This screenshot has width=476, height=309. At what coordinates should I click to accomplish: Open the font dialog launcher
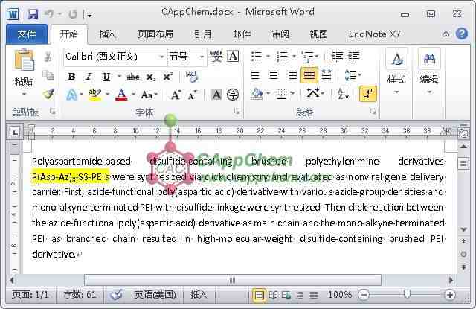[237, 112]
